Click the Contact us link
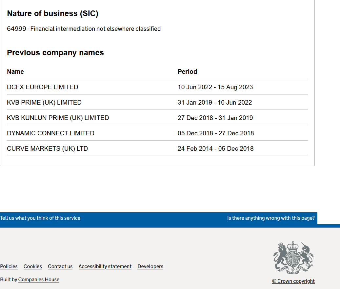This screenshot has height=289, width=340. [x=60, y=266]
